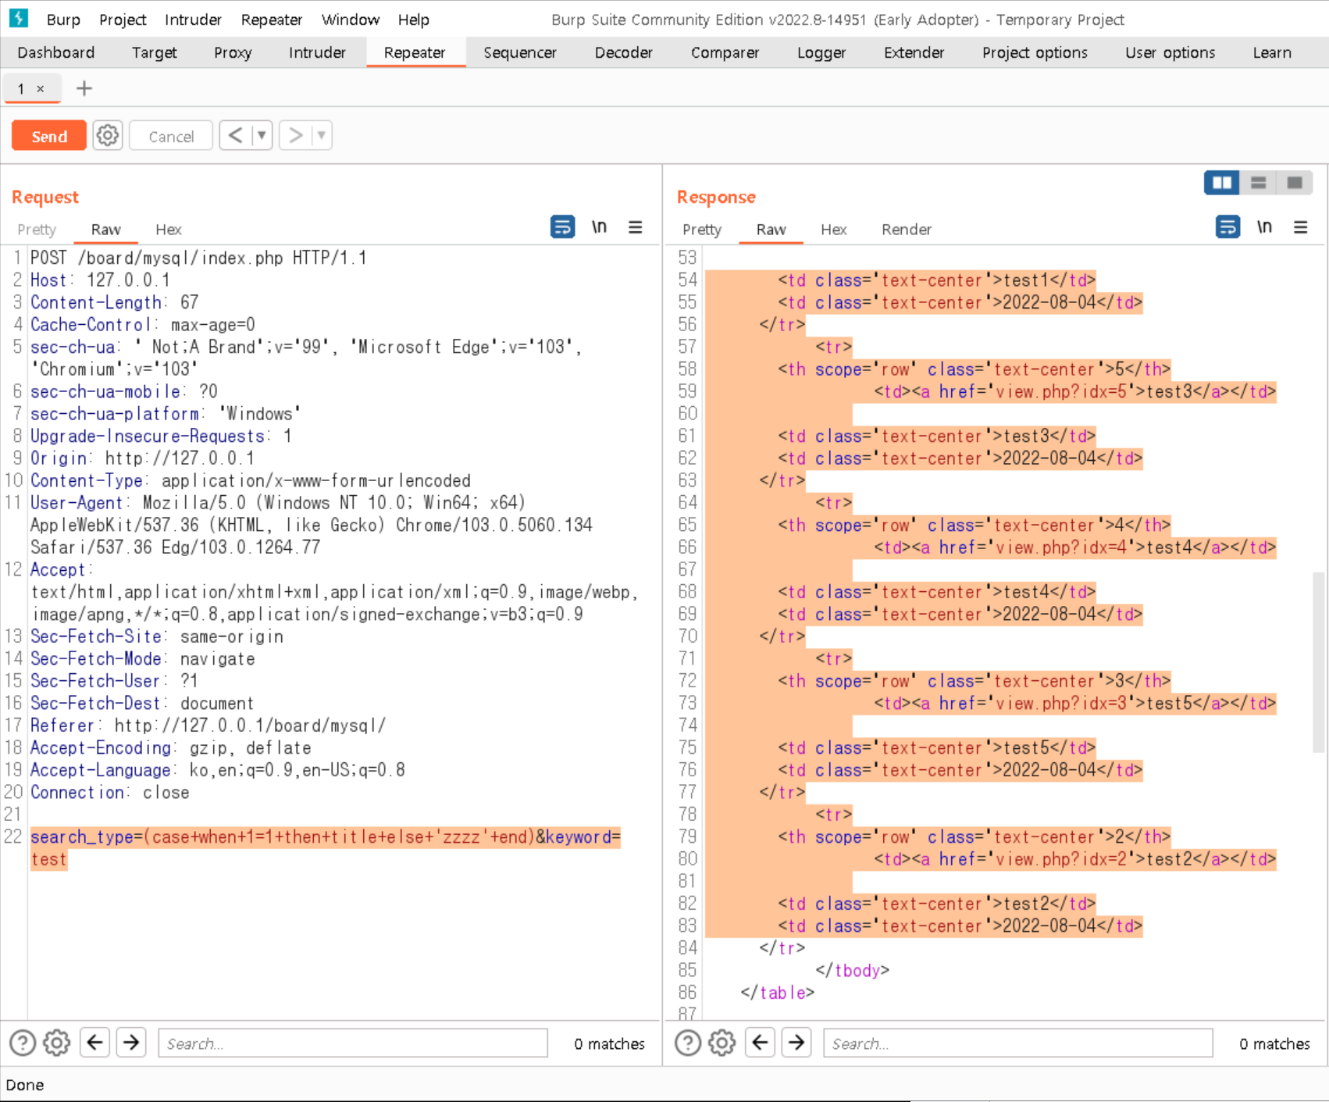Open the Learn tab
1329x1102 pixels.
click(x=1272, y=52)
